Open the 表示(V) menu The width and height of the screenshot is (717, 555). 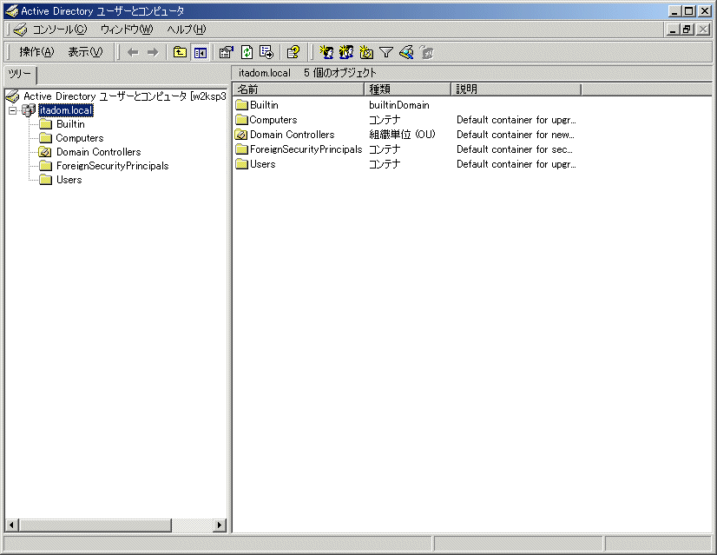(86, 52)
